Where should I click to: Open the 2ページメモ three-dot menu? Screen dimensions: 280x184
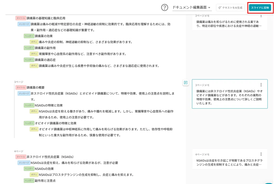[261, 16]
